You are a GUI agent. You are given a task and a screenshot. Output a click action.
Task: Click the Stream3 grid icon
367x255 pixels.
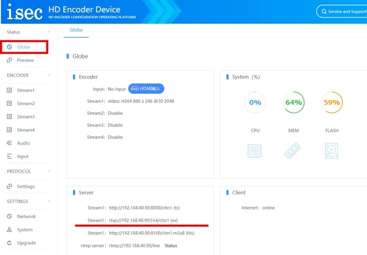9,117
